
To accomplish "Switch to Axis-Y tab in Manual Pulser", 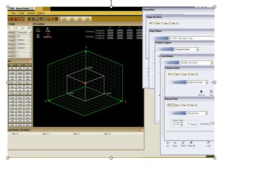I will [x=179, y=105].
